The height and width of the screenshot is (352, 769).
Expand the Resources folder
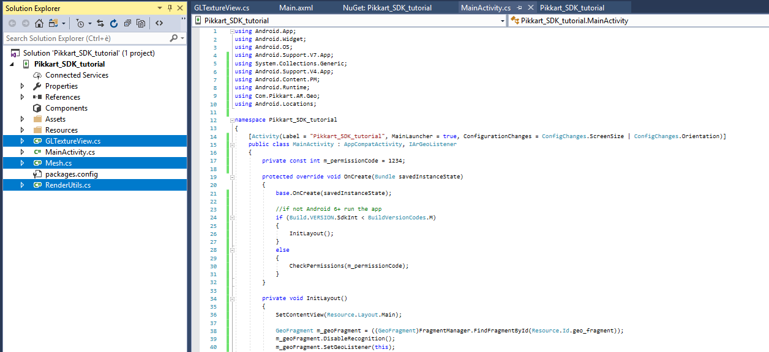pos(23,130)
